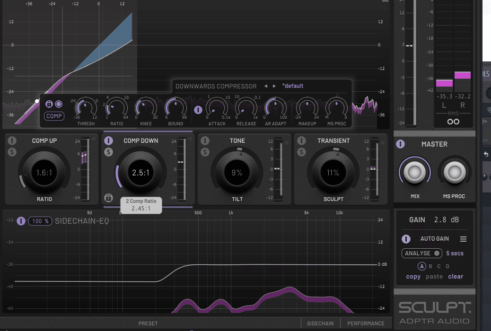Screen dimensions: 491x331
Task: Select snapshot slot C
Action: click(439, 266)
